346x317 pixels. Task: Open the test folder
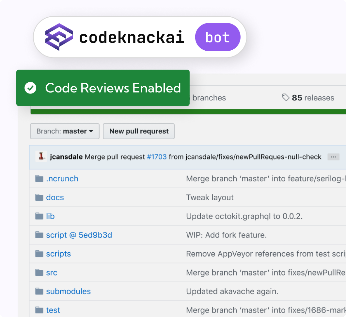click(x=53, y=310)
